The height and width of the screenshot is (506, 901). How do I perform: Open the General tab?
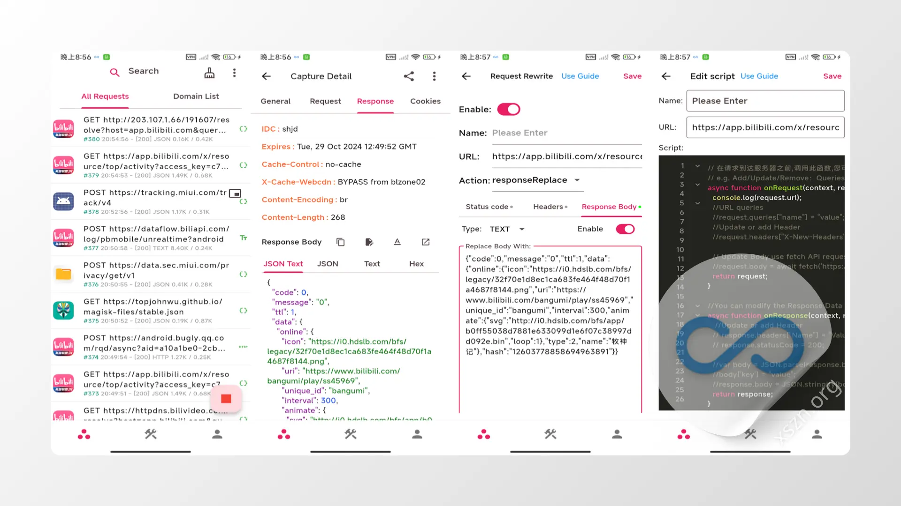point(275,101)
